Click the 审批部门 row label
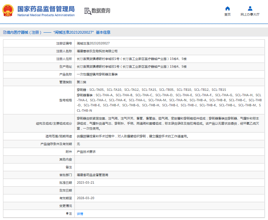Image resolution: width=268 pixels, height=220 pixels. 66,175
